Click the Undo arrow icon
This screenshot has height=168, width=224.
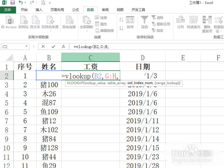click(x=21, y=2)
